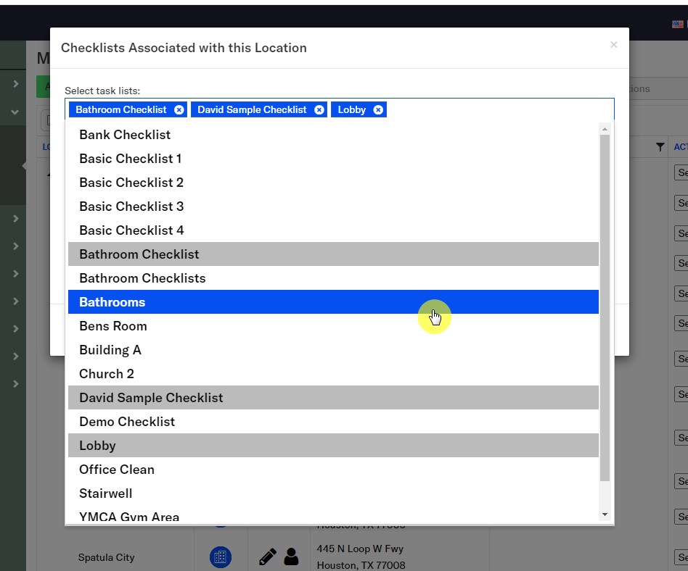Remove the Lobby tag
The image size is (688, 571).
click(378, 110)
